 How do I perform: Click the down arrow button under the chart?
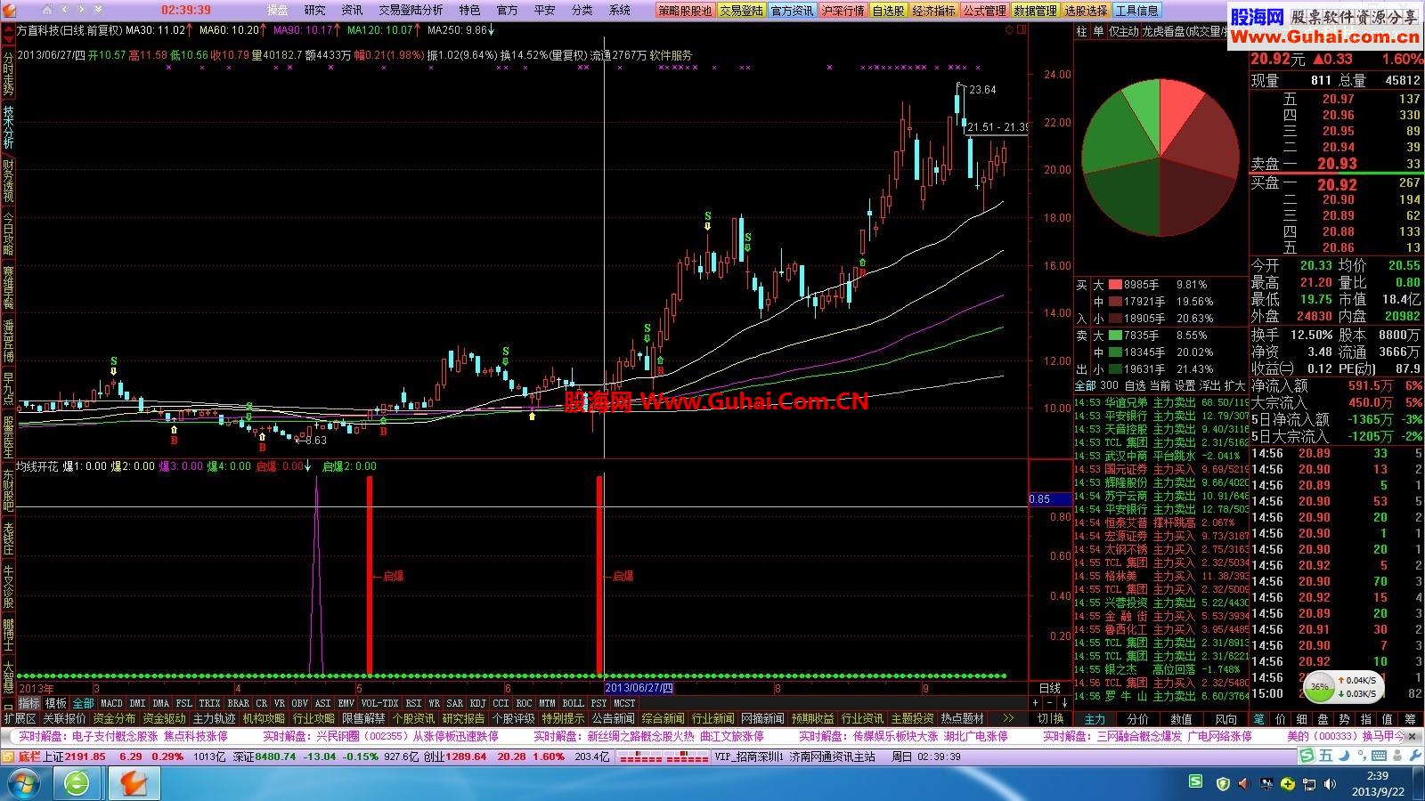[1063, 703]
